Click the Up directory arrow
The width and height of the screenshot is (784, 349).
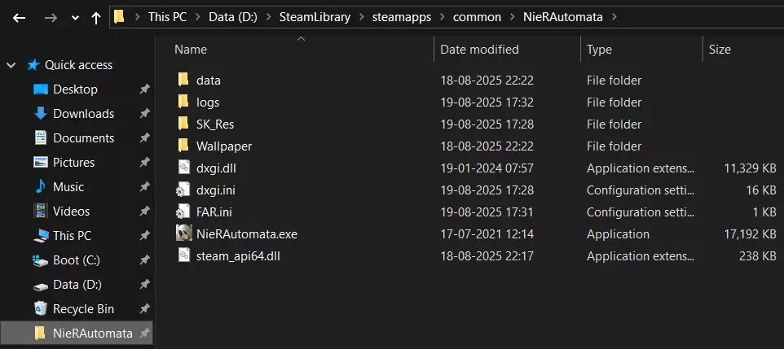96,17
